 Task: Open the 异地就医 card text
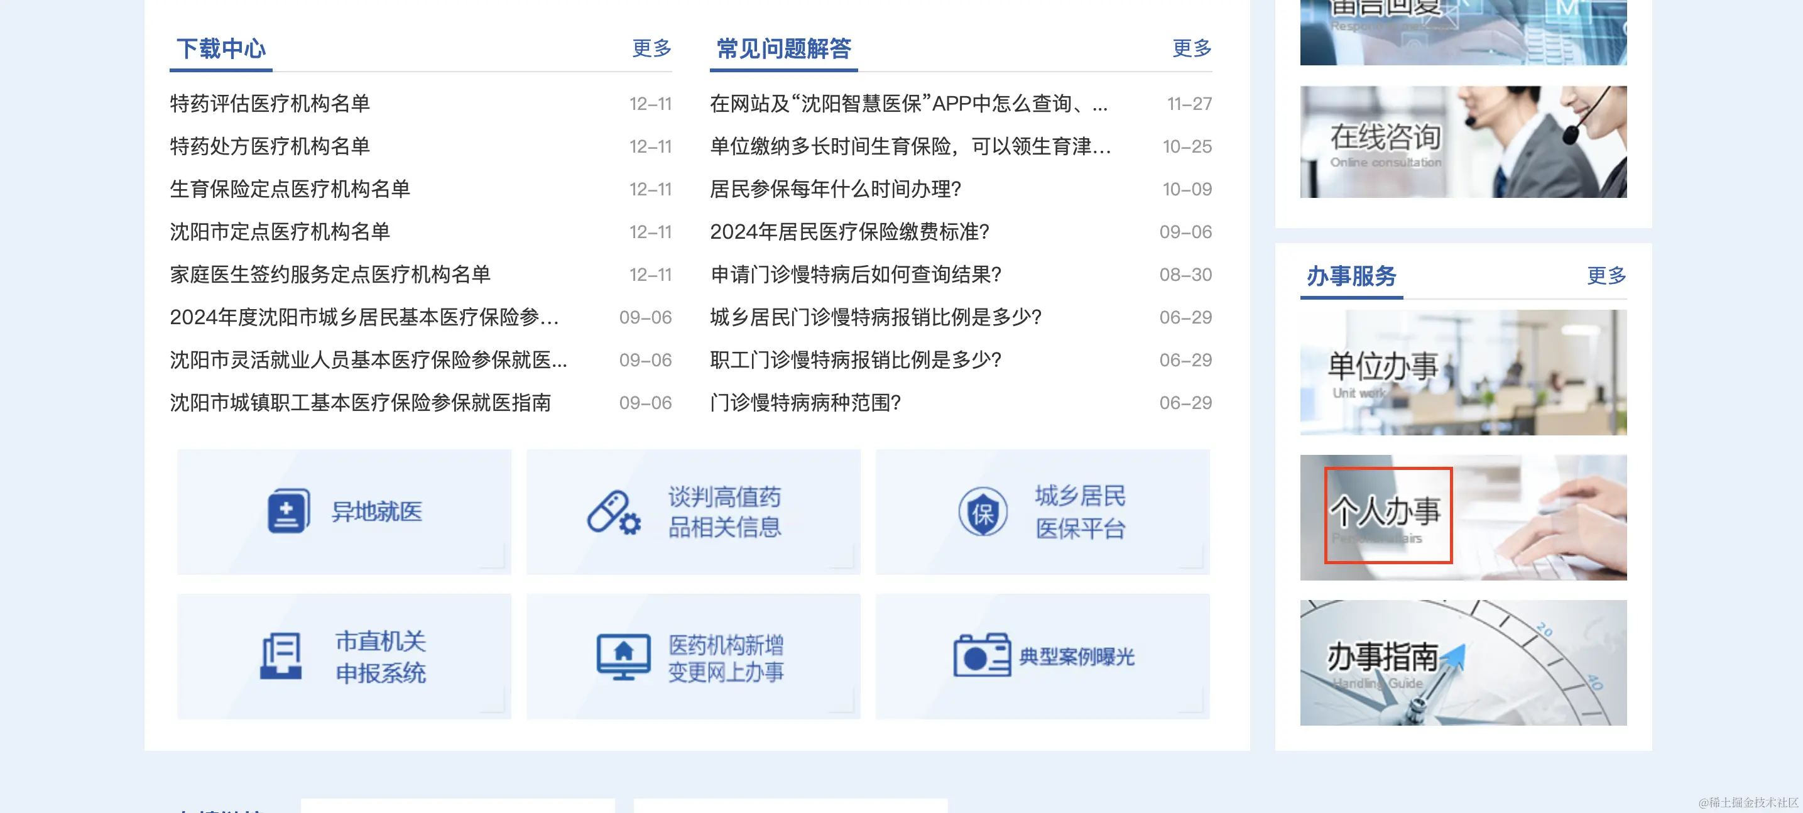click(376, 512)
